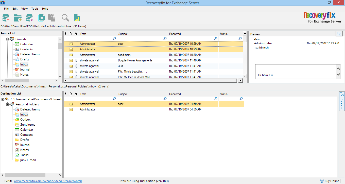Select the 'good morn' email row
The image size is (345, 184).
click(x=153, y=55)
